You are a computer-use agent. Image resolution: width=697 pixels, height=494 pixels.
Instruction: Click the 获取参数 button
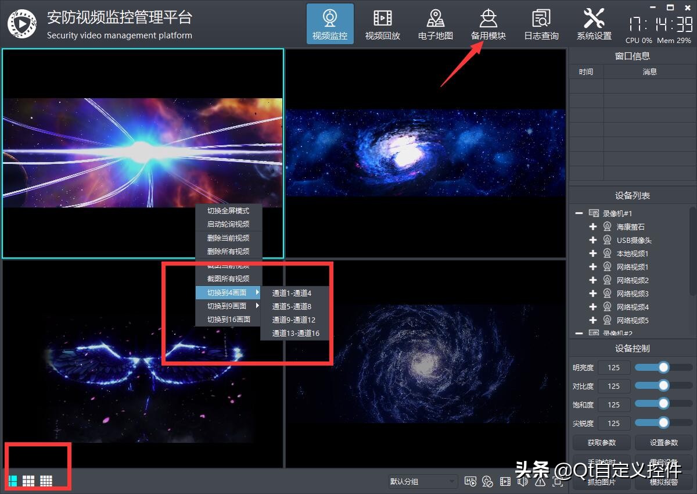(601, 442)
